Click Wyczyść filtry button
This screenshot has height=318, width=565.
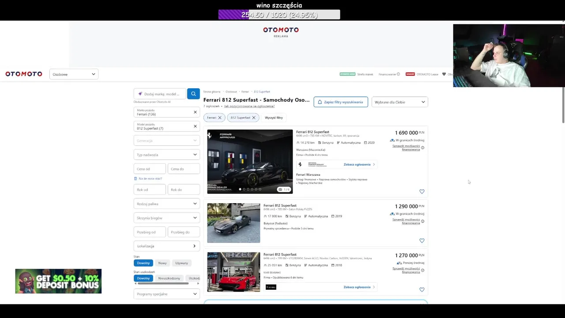pyautogui.click(x=274, y=117)
